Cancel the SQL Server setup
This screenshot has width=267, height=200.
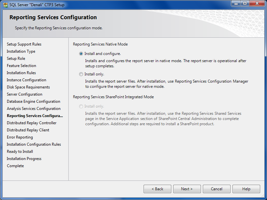pos(217,189)
